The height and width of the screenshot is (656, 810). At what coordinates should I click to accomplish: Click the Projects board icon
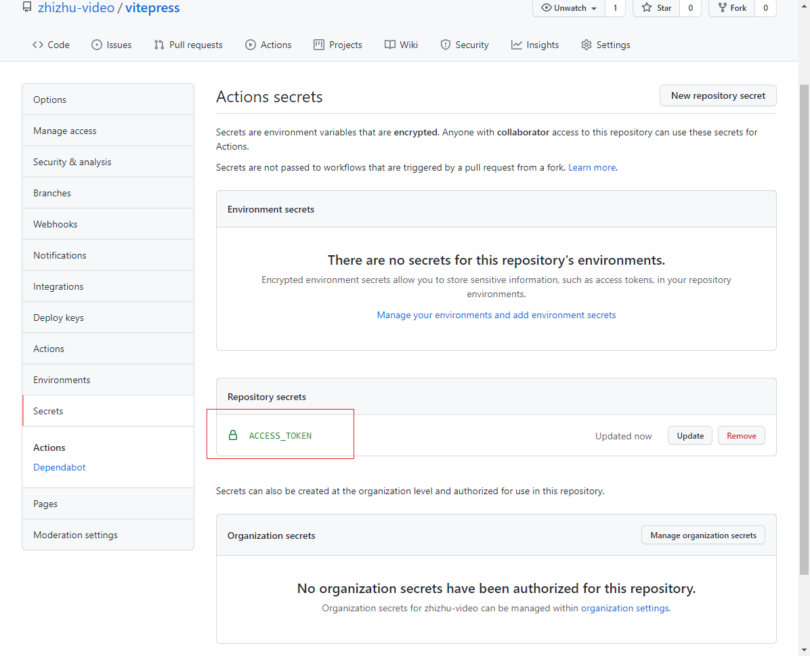pyautogui.click(x=319, y=45)
